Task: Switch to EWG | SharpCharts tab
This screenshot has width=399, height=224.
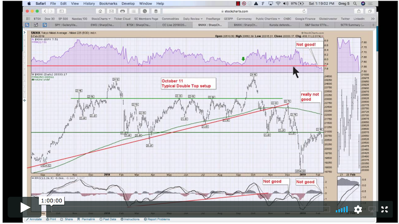Action: (x=102, y=25)
